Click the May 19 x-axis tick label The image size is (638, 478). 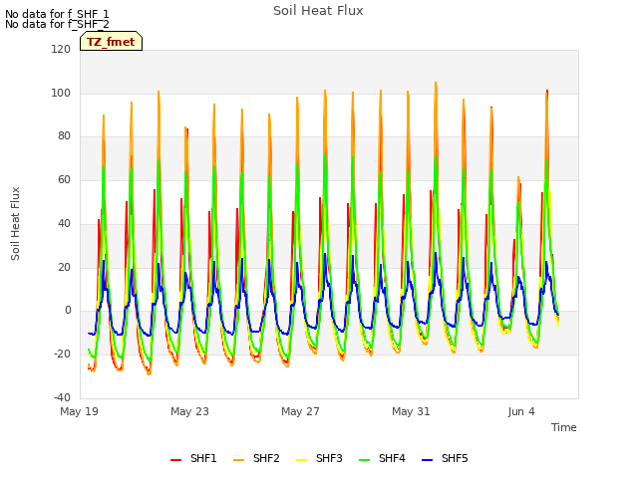tap(80, 411)
